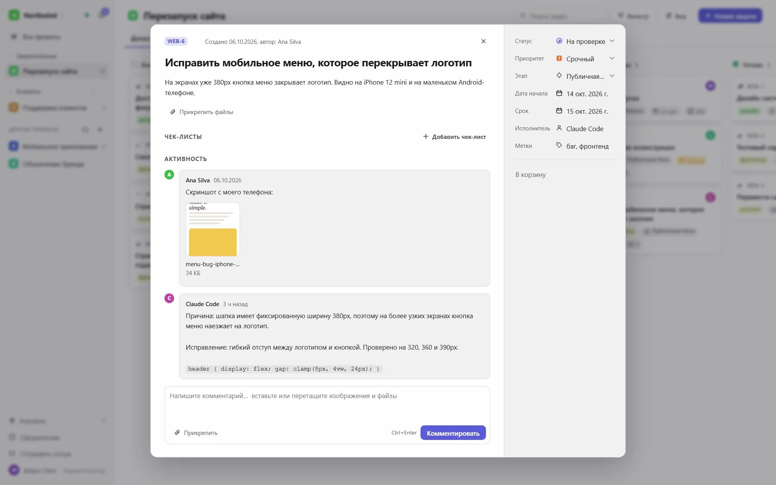Screen dimensions: 776x485
Task: Click the Комментировать button
Action: click(x=453, y=433)
